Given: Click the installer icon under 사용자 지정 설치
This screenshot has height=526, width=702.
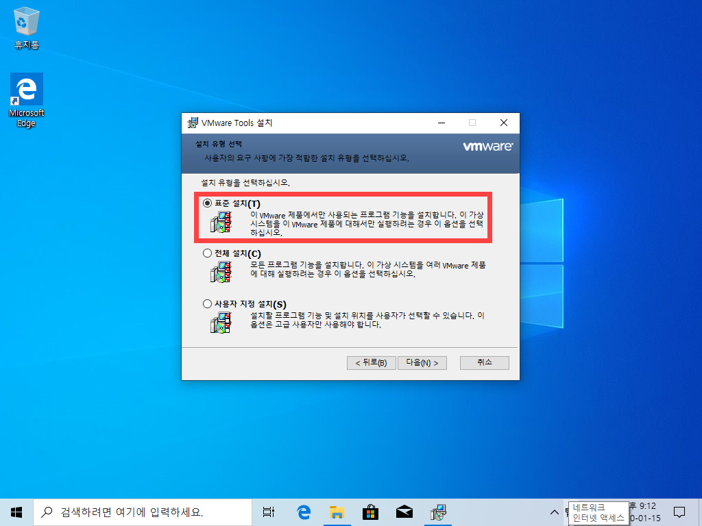Looking at the screenshot, I should [x=221, y=323].
